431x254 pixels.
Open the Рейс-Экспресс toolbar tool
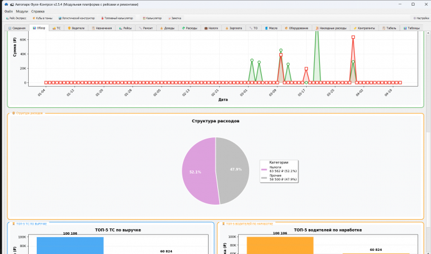point(16,18)
